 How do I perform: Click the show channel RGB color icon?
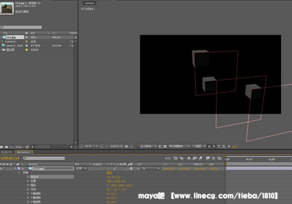click(x=136, y=146)
